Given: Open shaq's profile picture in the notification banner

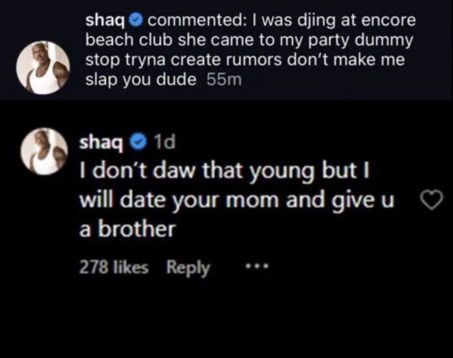Looking at the screenshot, I should point(43,68).
